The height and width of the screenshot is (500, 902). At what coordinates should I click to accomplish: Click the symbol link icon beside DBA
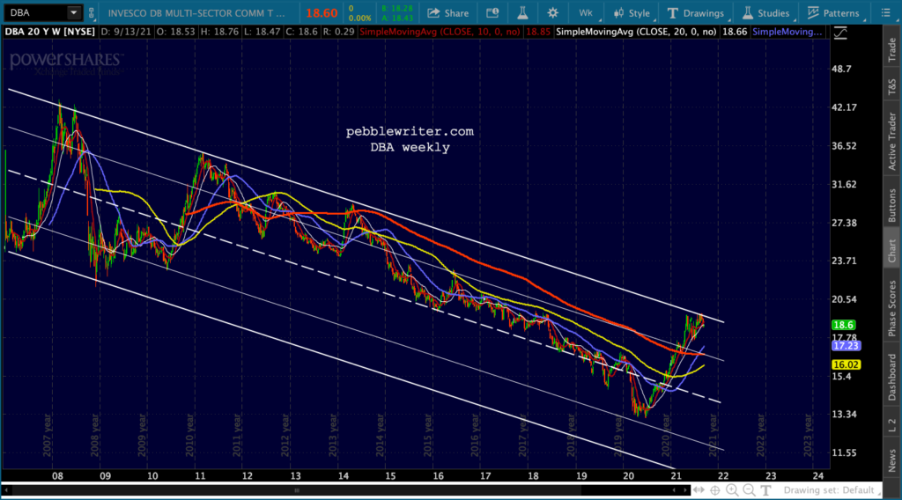coord(91,12)
